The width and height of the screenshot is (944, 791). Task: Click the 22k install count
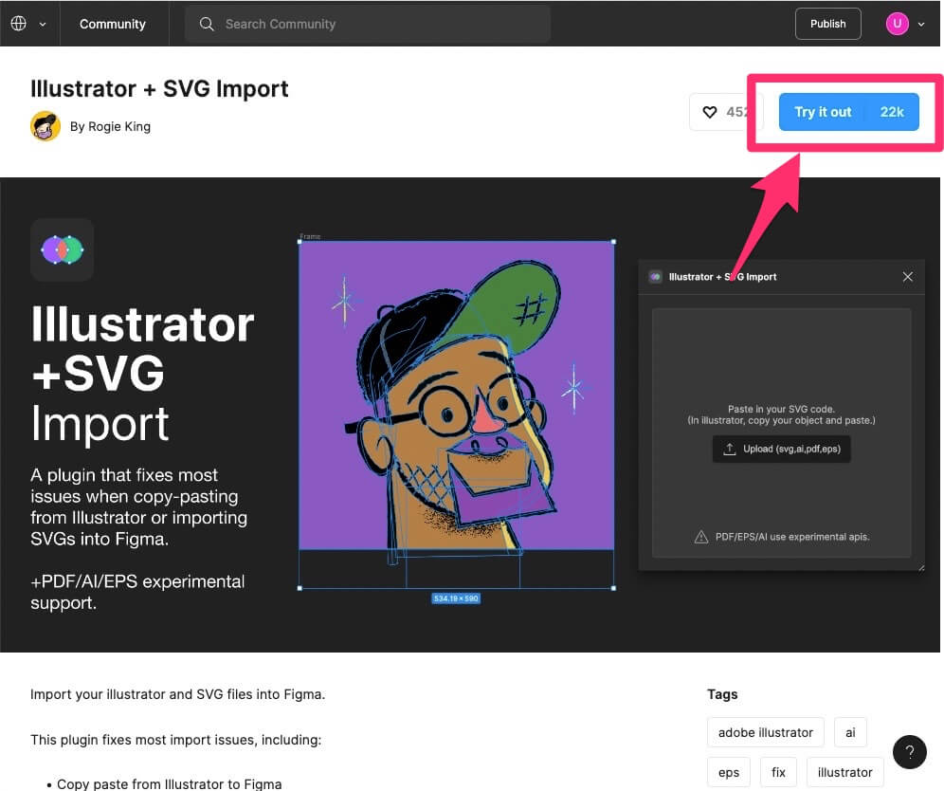[x=892, y=112]
